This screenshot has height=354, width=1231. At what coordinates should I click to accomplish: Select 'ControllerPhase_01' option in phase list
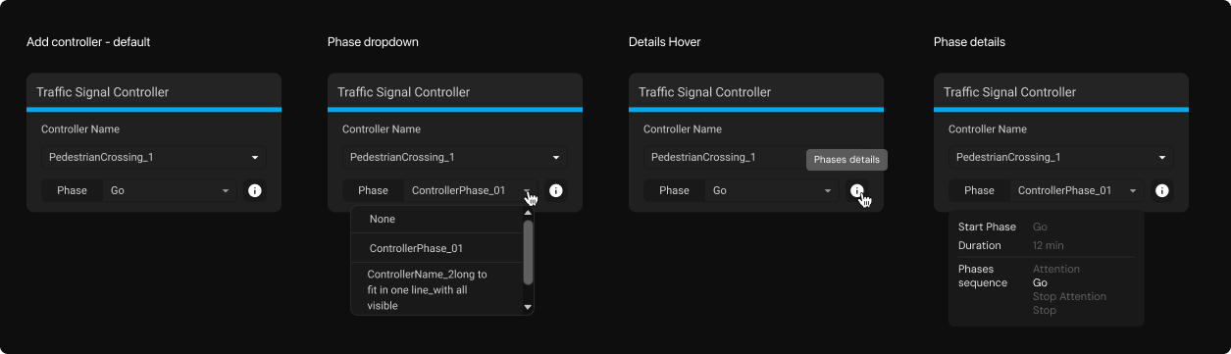pyautogui.click(x=436, y=249)
